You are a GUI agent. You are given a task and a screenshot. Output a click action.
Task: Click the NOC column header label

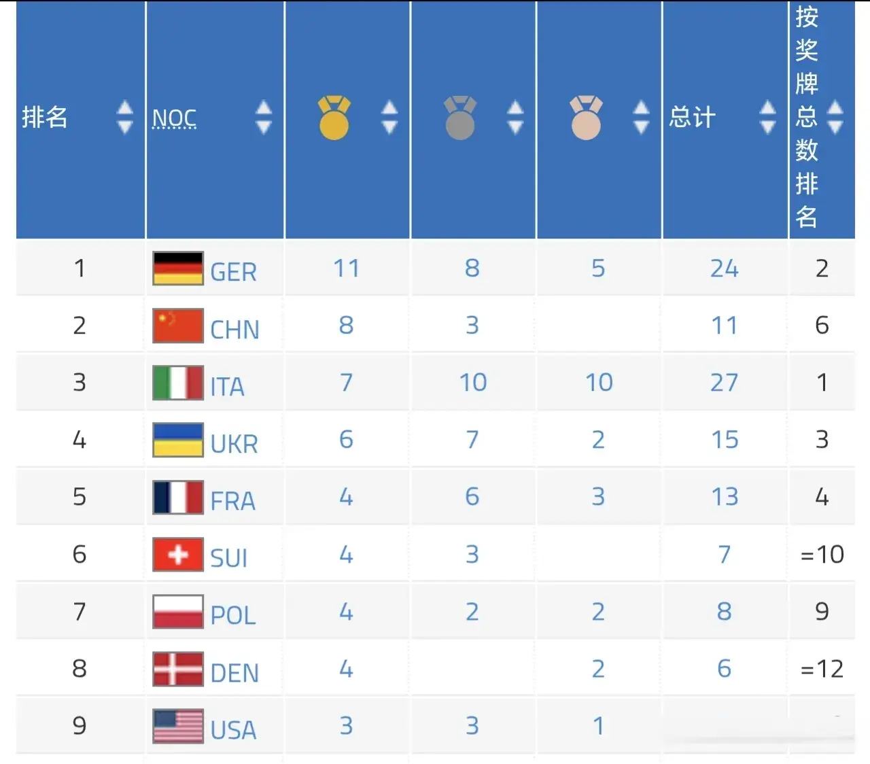174,118
